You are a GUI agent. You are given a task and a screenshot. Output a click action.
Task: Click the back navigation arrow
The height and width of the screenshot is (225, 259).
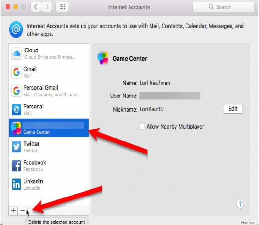tap(36, 6)
